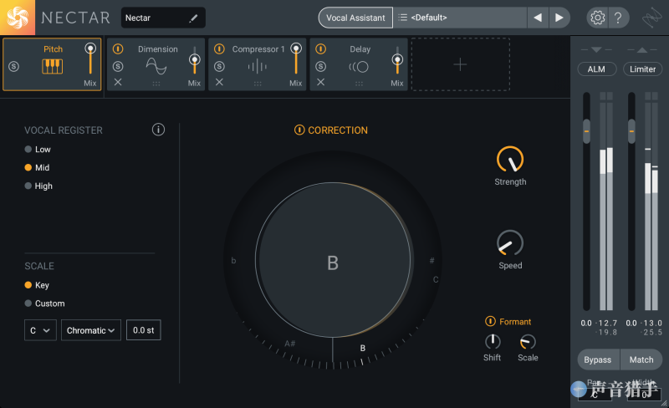Click the iZotope squiggle logo at top right
The width and height of the screenshot is (669, 408).
pyautogui.click(x=652, y=18)
